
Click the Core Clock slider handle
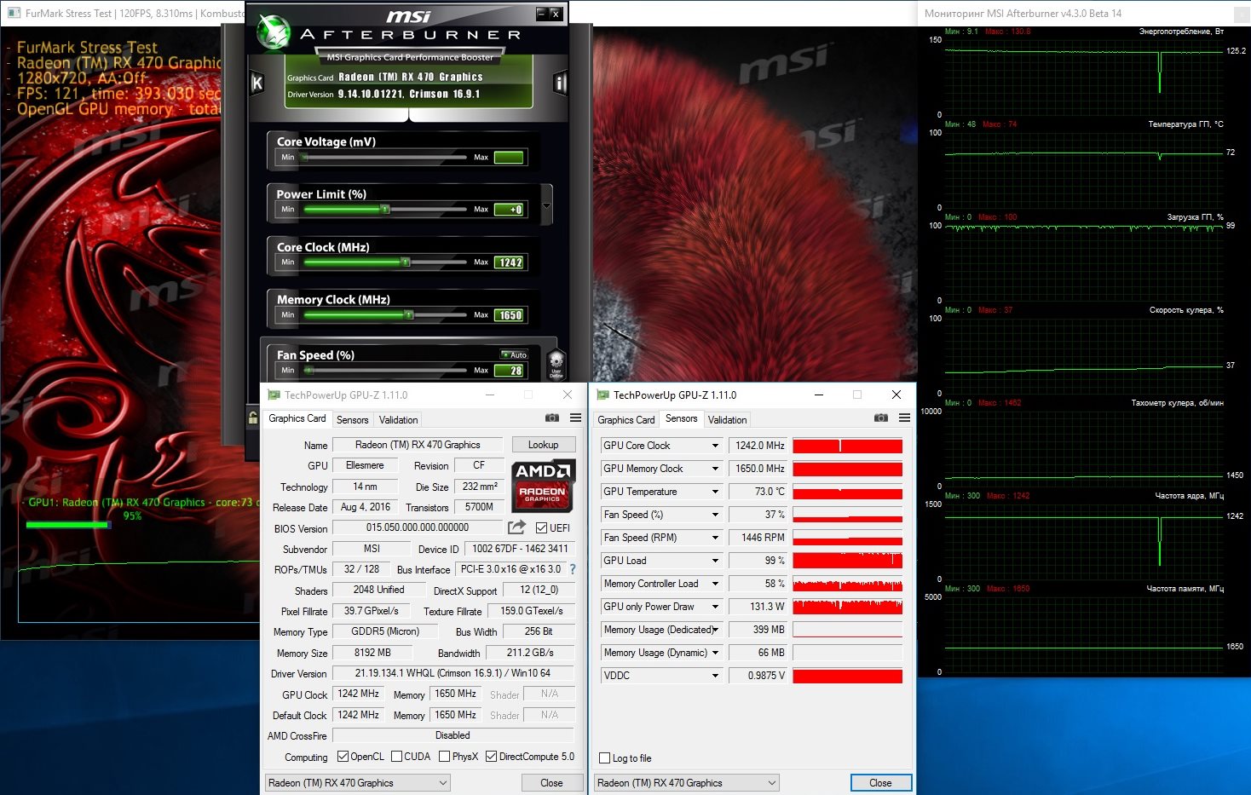tap(406, 262)
